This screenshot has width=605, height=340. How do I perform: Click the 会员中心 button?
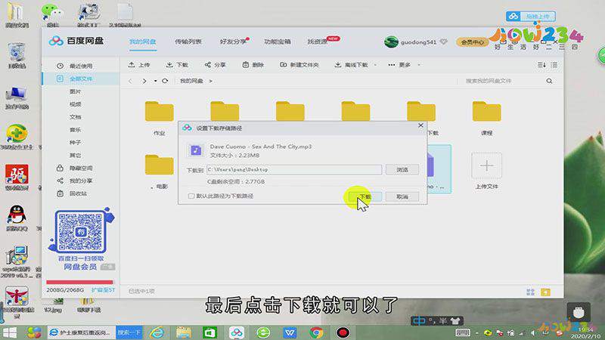472,42
